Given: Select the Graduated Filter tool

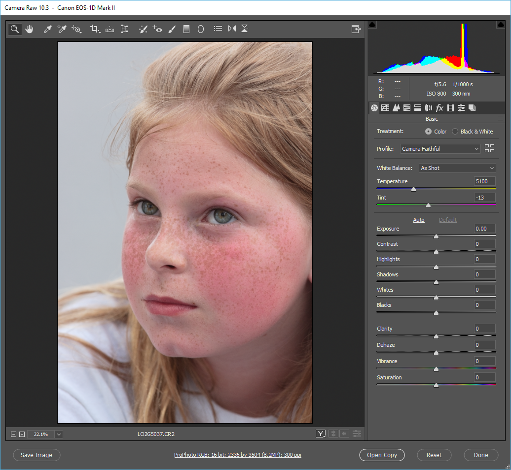Looking at the screenshot, I should click(x=186, y=29).
